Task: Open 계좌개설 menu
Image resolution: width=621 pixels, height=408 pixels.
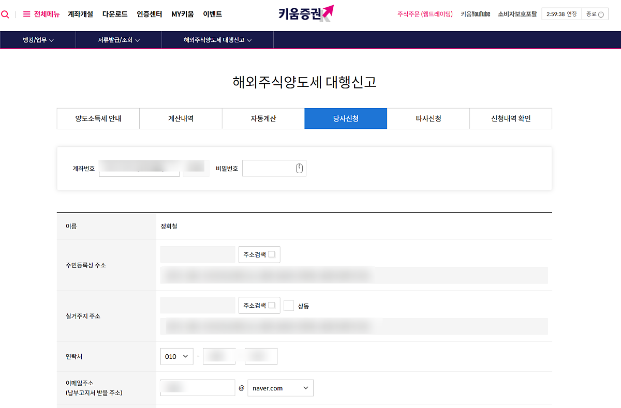Action: click(80, 14)
